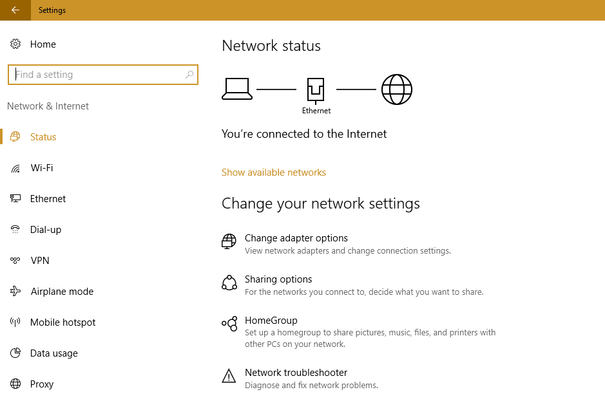Select the VPN icon in the sidebar
This screenshot has height=401, width=605.
pos(14,260)
